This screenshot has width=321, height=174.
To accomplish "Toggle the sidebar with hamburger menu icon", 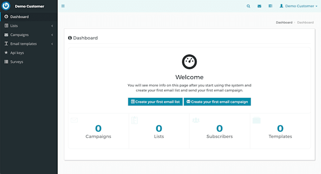I will tap(63, 6).
